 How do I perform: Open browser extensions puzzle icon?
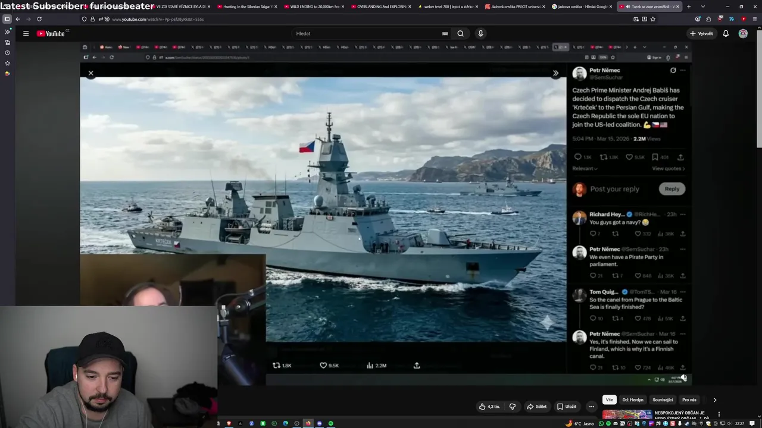tap(708, 19)
